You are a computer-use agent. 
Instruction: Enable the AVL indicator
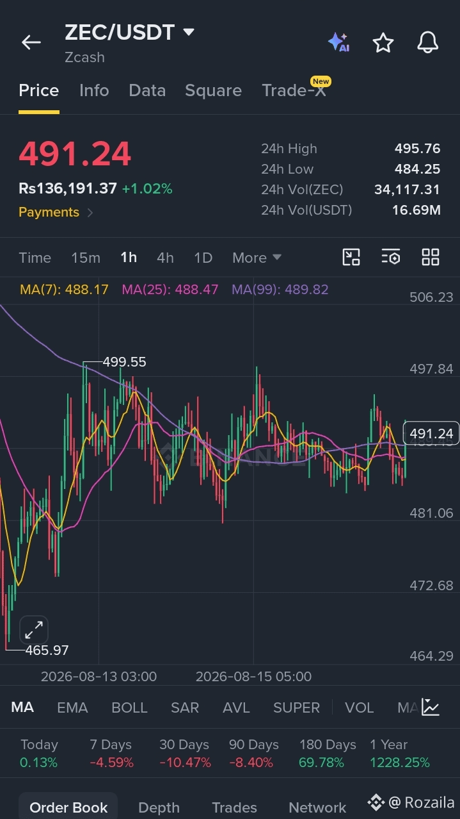click(236, 707)
